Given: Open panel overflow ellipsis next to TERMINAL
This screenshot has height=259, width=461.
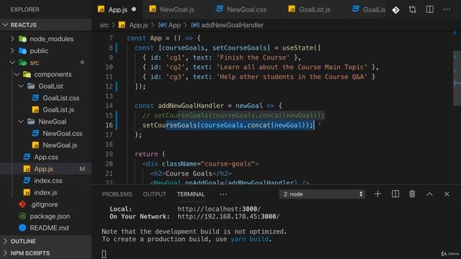Looking at the screenshot, I should point(223,194).
